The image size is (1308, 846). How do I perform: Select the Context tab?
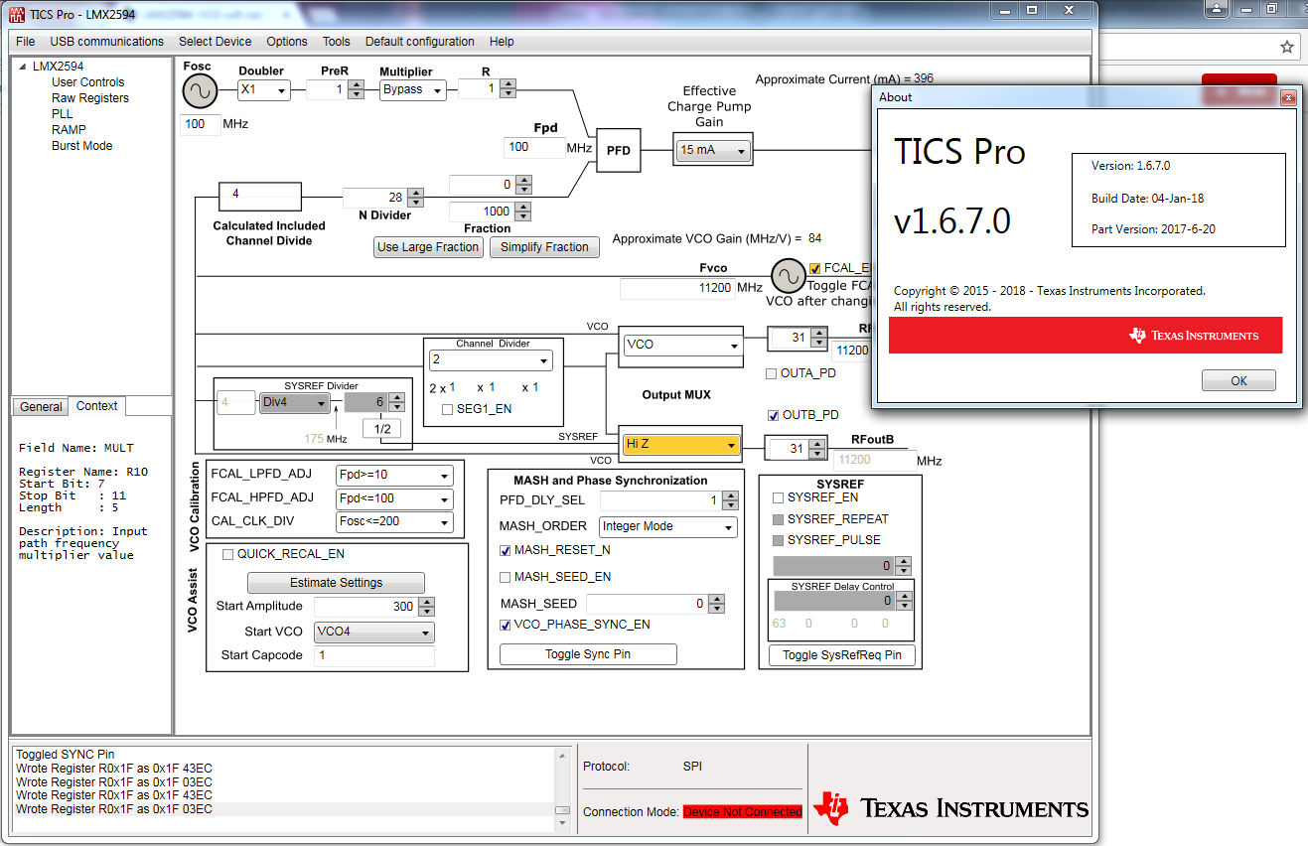coord(97,406)
